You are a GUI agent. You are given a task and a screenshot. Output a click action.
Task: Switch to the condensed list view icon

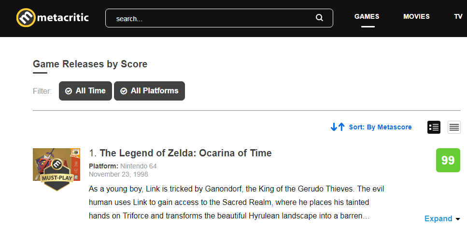pos(454,127)
